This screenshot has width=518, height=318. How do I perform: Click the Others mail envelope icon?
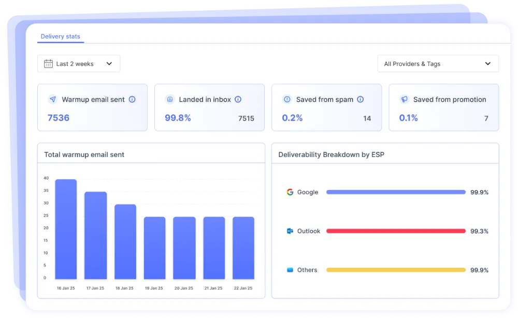point(290,270)
